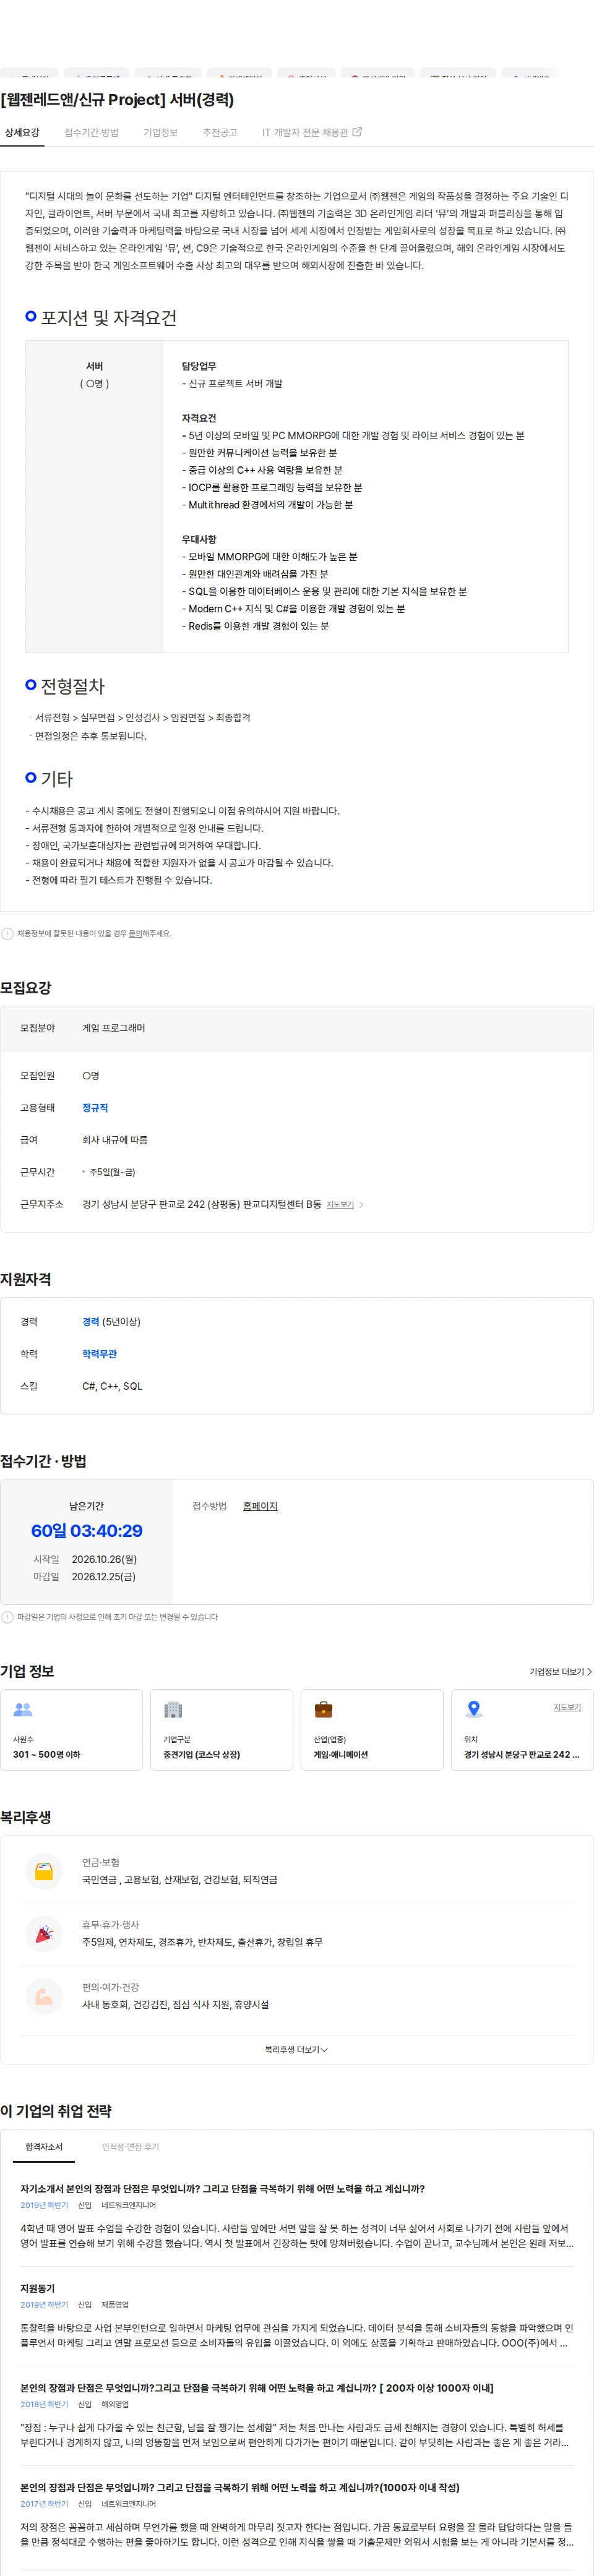Open essay titled 1000자 이내 작성
Screen dimensions: 594x2576
[239, 2487]
